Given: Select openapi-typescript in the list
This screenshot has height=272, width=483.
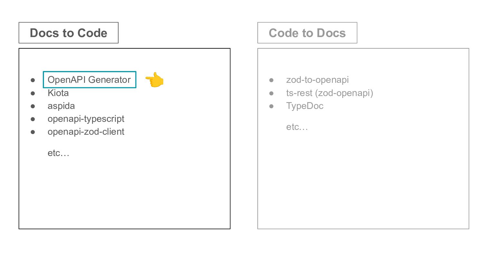Looking at the screenshot, I should point(86,119).
